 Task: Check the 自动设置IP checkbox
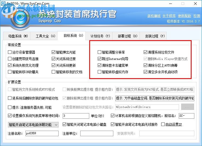click(163, 124)
